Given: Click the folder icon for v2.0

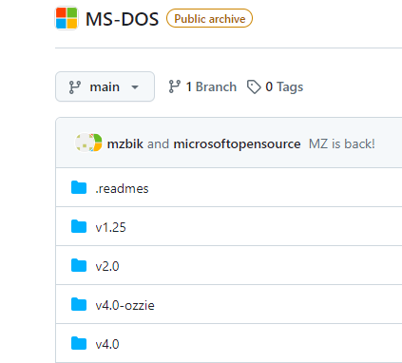Looking at the screenshot, I should [x=79, y=265].
